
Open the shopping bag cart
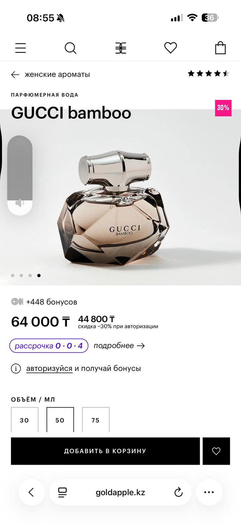click(x=220, y=48)
